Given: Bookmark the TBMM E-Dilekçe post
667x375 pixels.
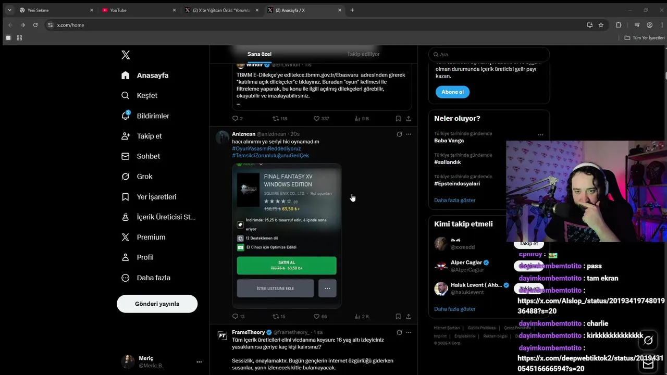Looking at the screenshot, I should click(x=398, y=119).
